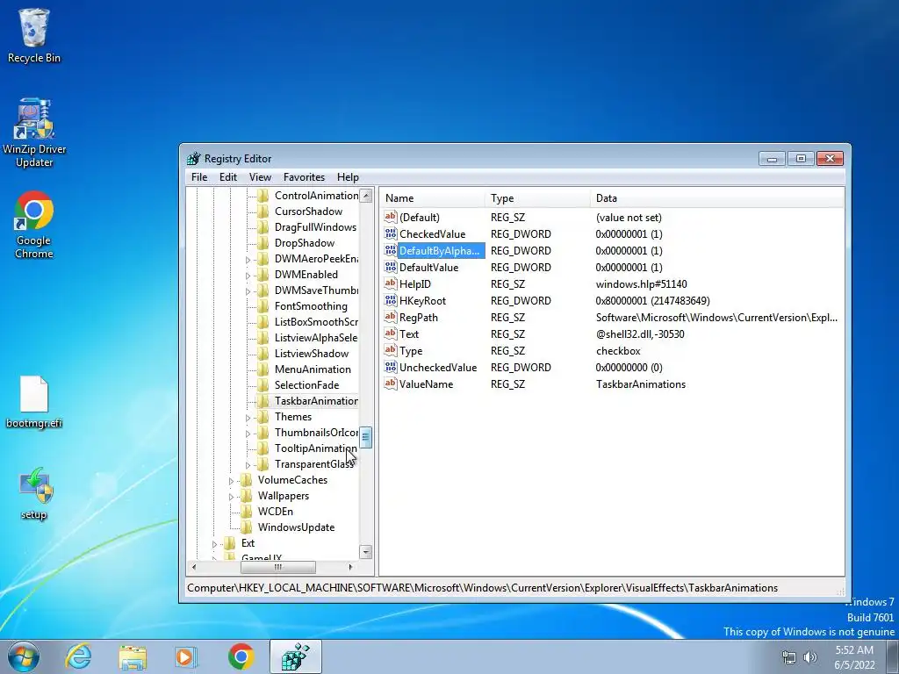The image size is (899, 674).
Task: Click the tree scroll down arrow
Action: (x=366, y=551)
